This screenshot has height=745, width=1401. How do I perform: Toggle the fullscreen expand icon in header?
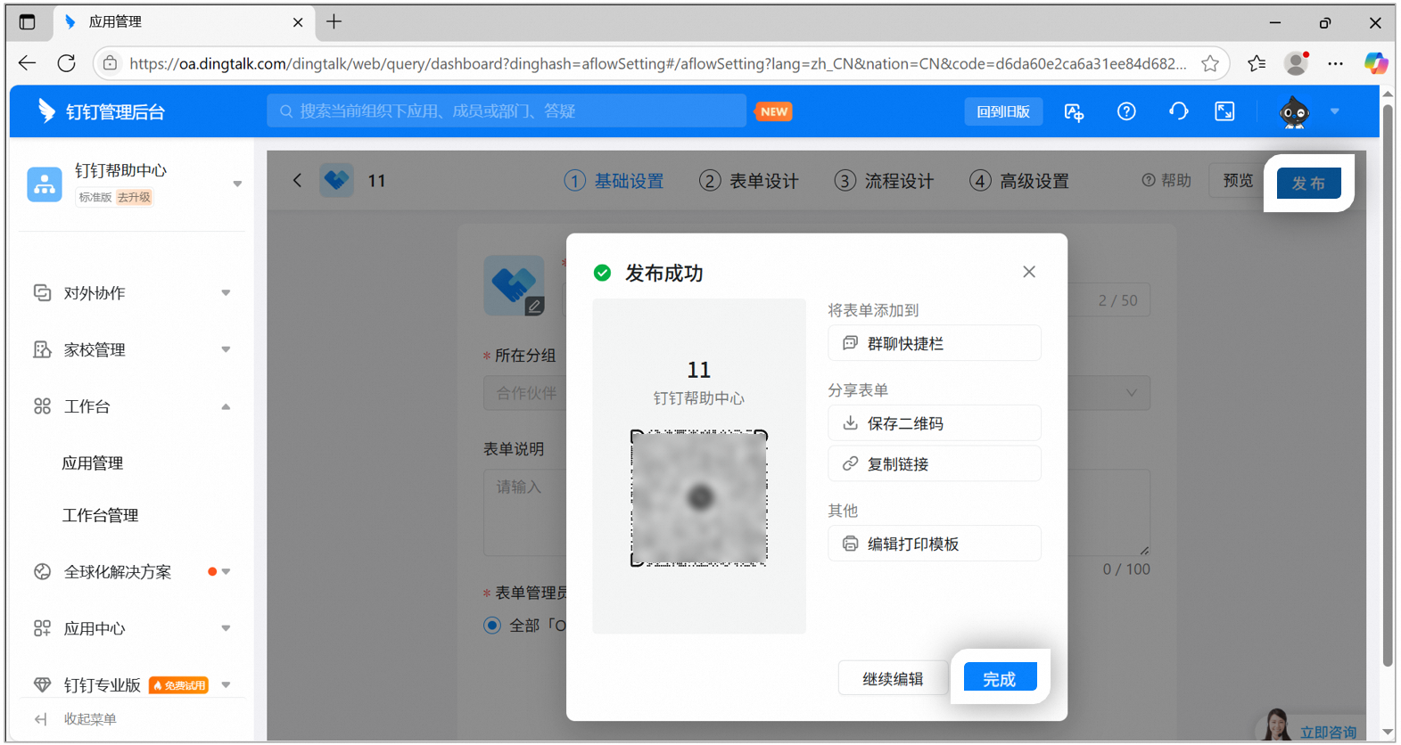(1224, 111)
